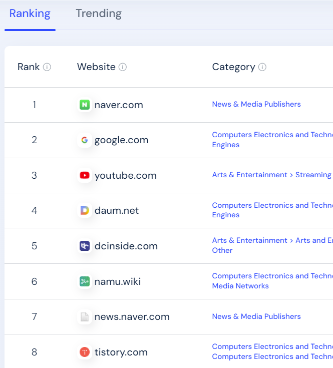Click rank number 4 cell
The height and width of the screenshot is (368, 333).
point(34,210)
